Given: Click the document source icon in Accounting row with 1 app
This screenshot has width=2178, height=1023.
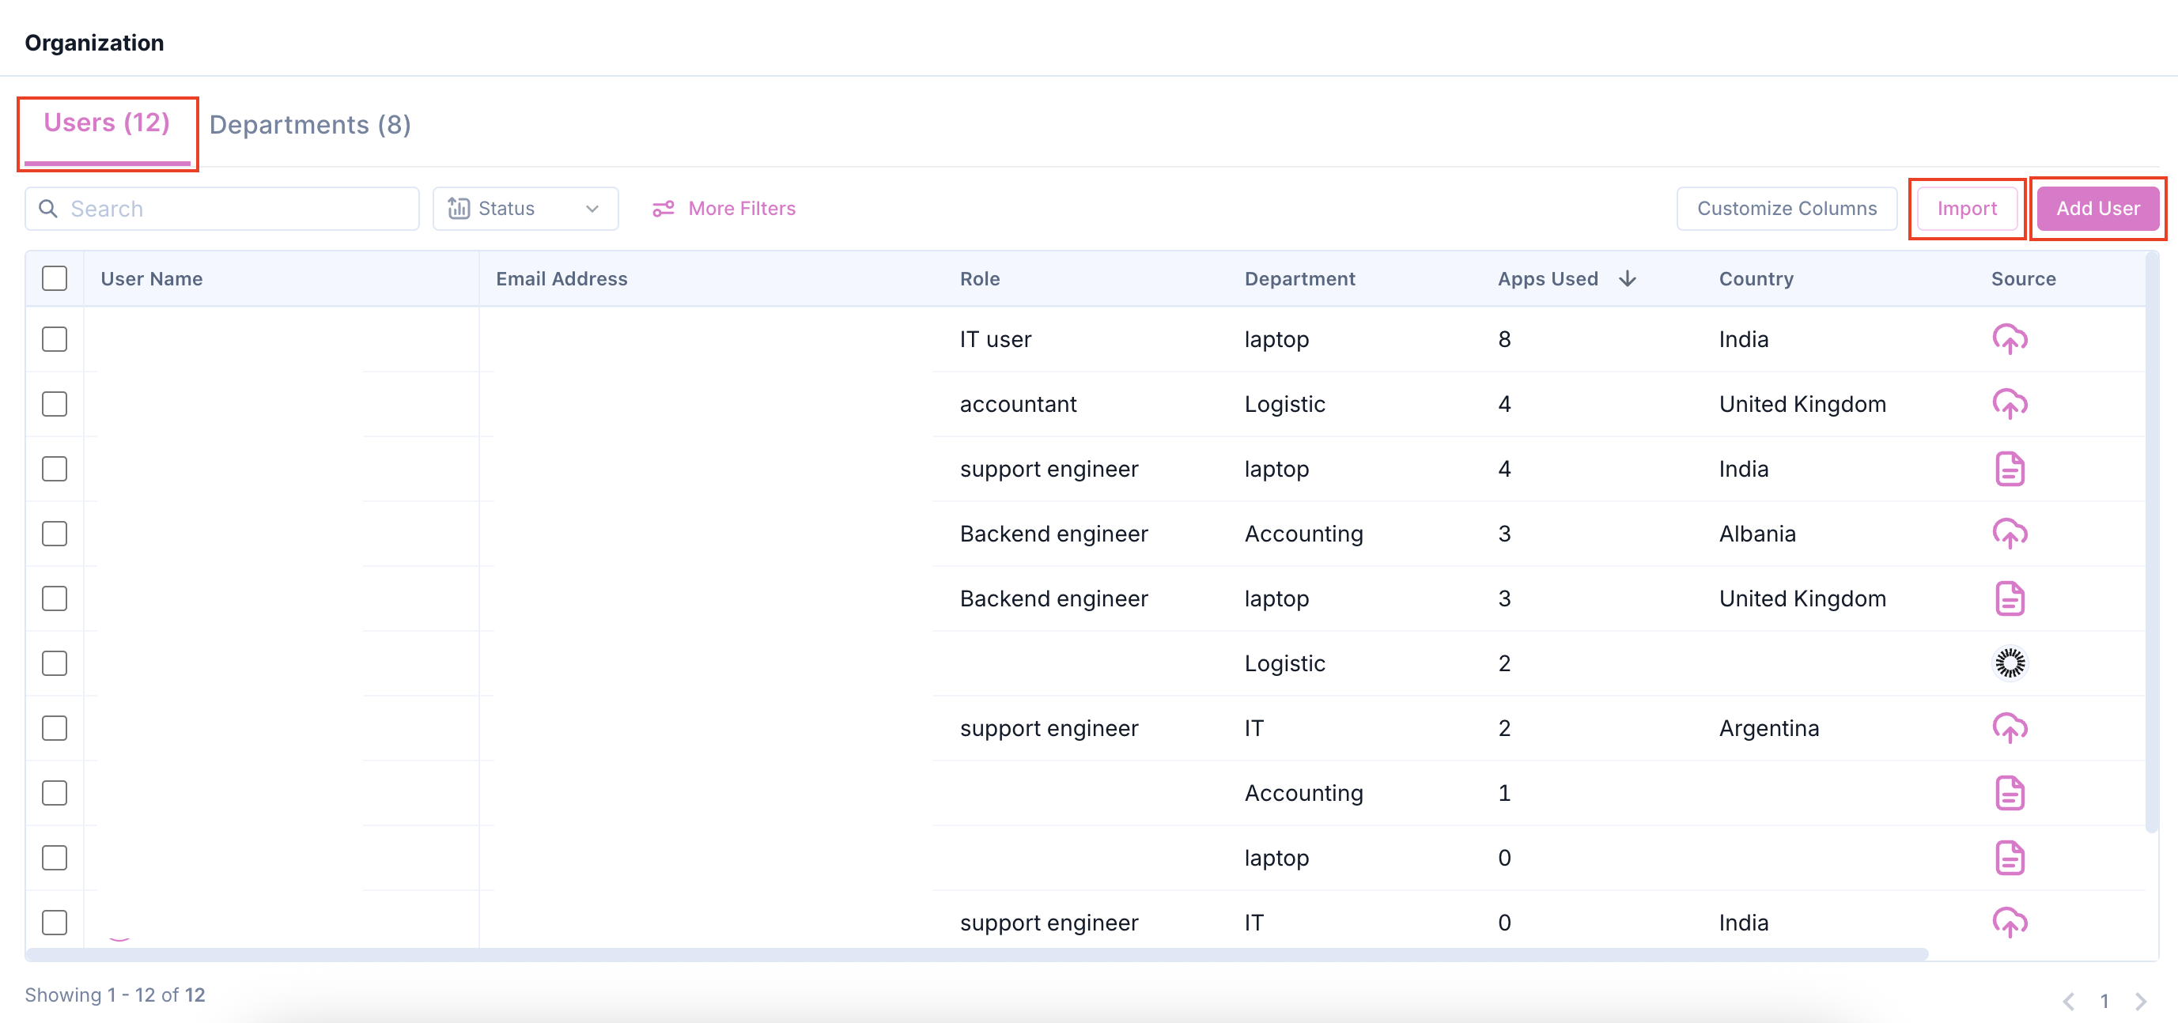Looking at the screenshot, I should (x=2009, y=793).
